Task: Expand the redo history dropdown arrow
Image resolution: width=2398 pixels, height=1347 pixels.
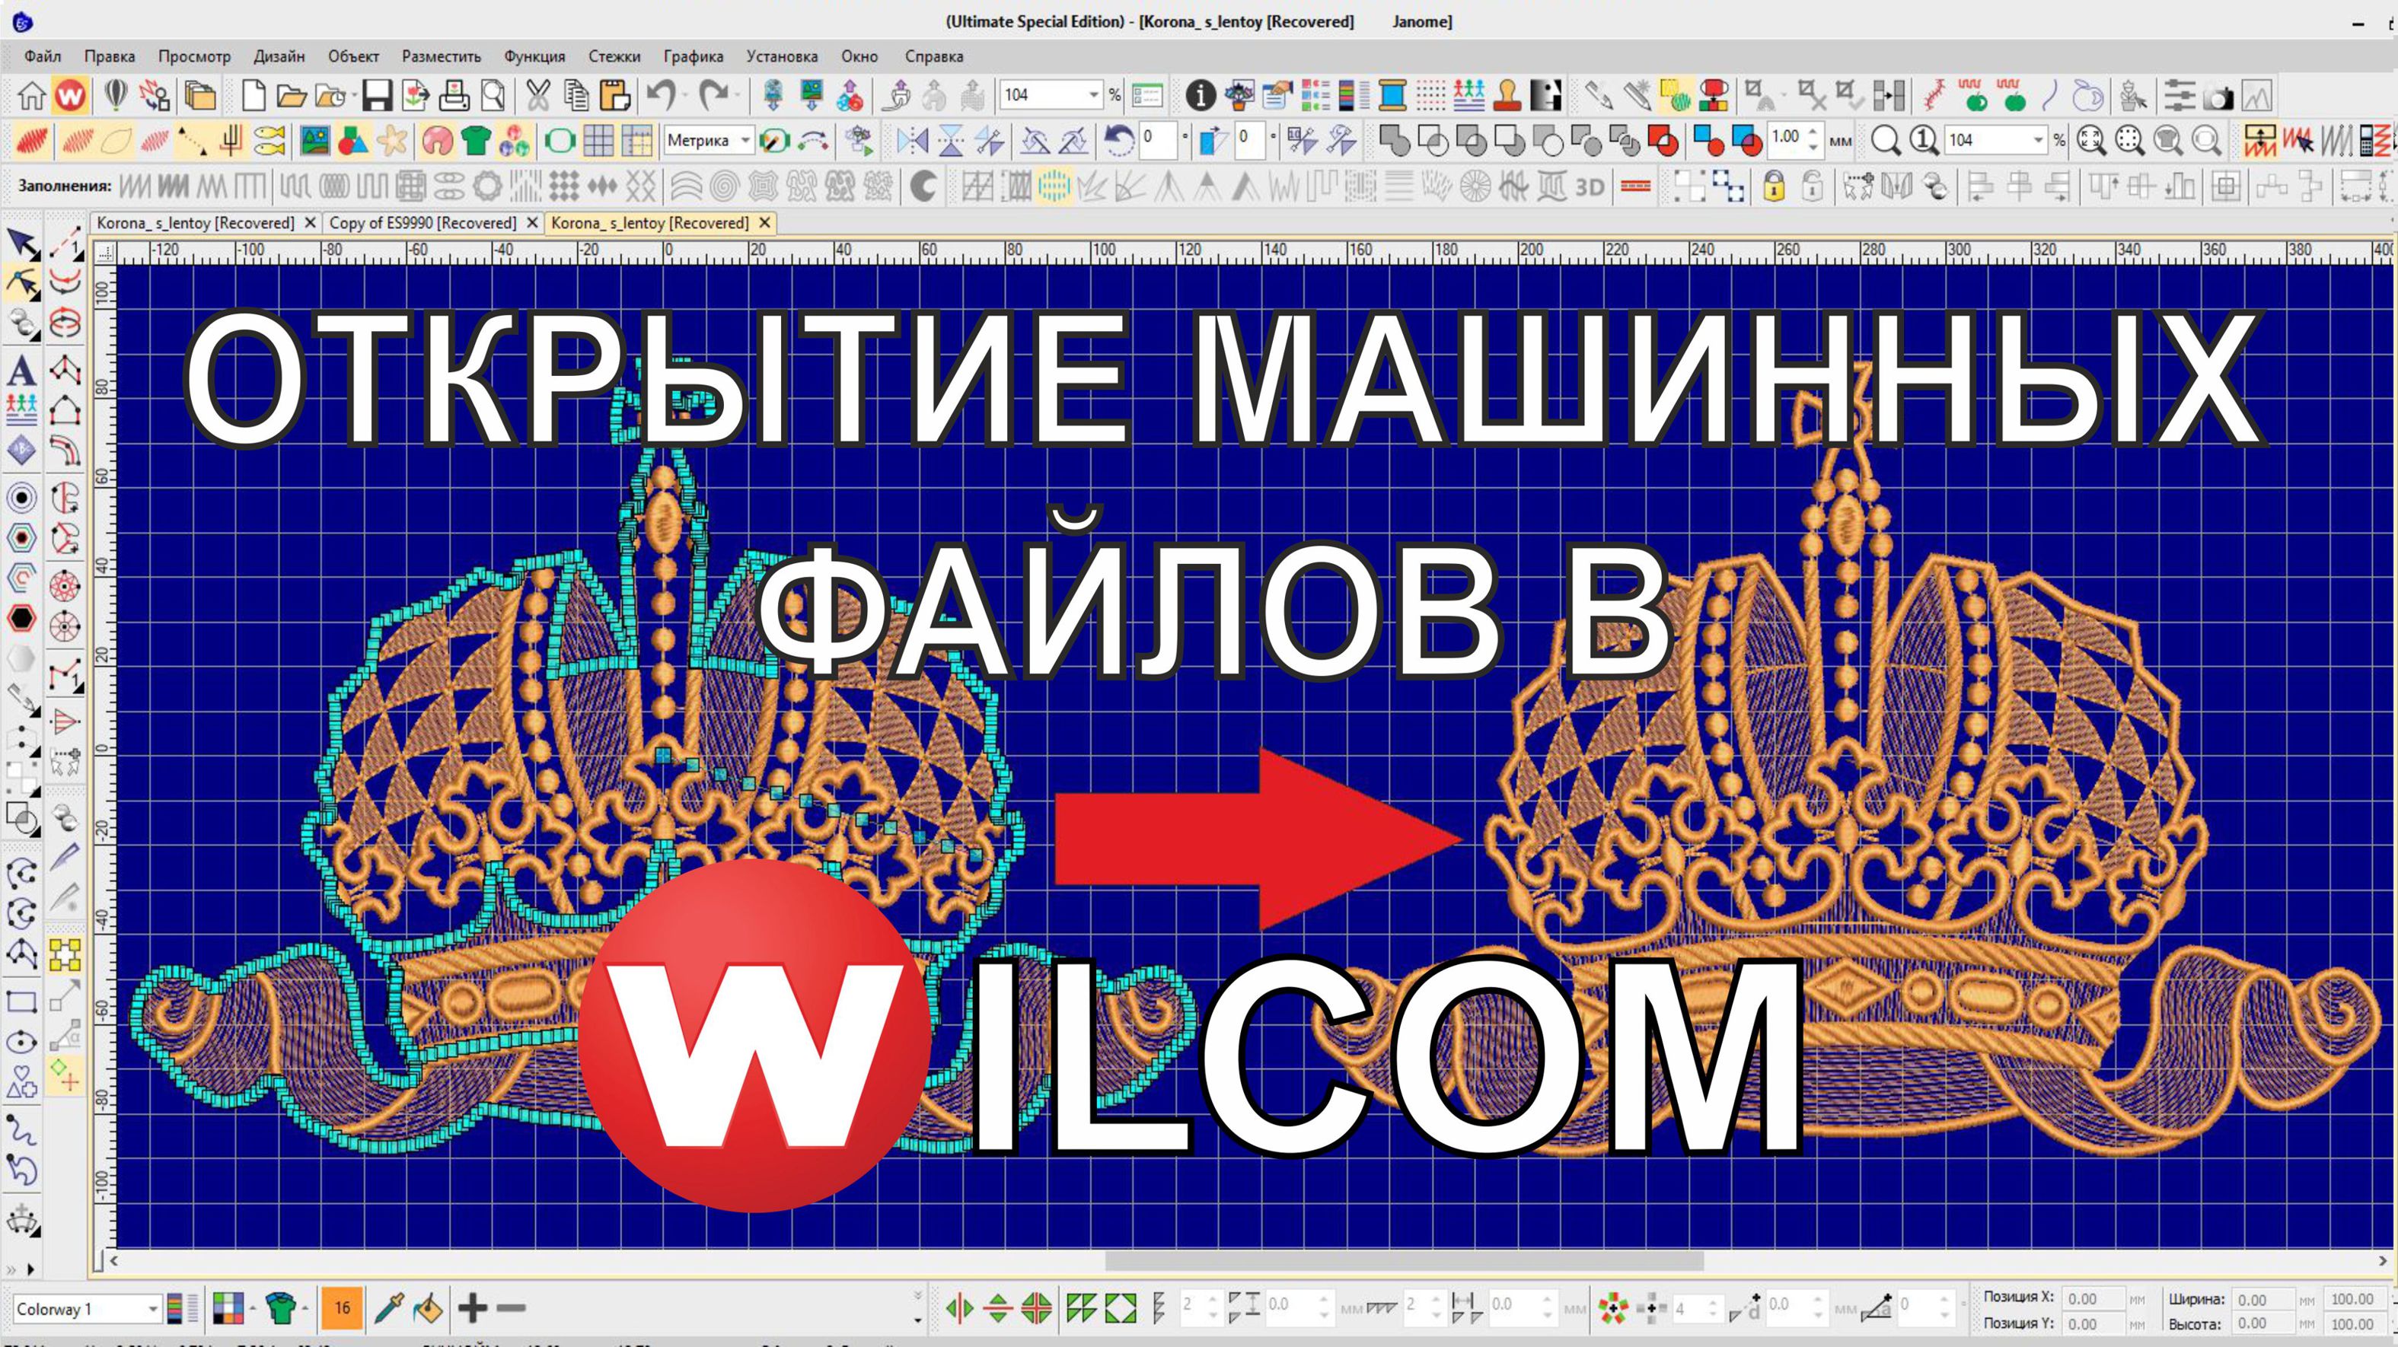Action: 737,95
